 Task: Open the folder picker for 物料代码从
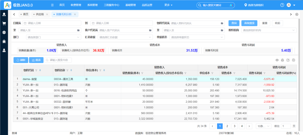(x=222, y=23)
